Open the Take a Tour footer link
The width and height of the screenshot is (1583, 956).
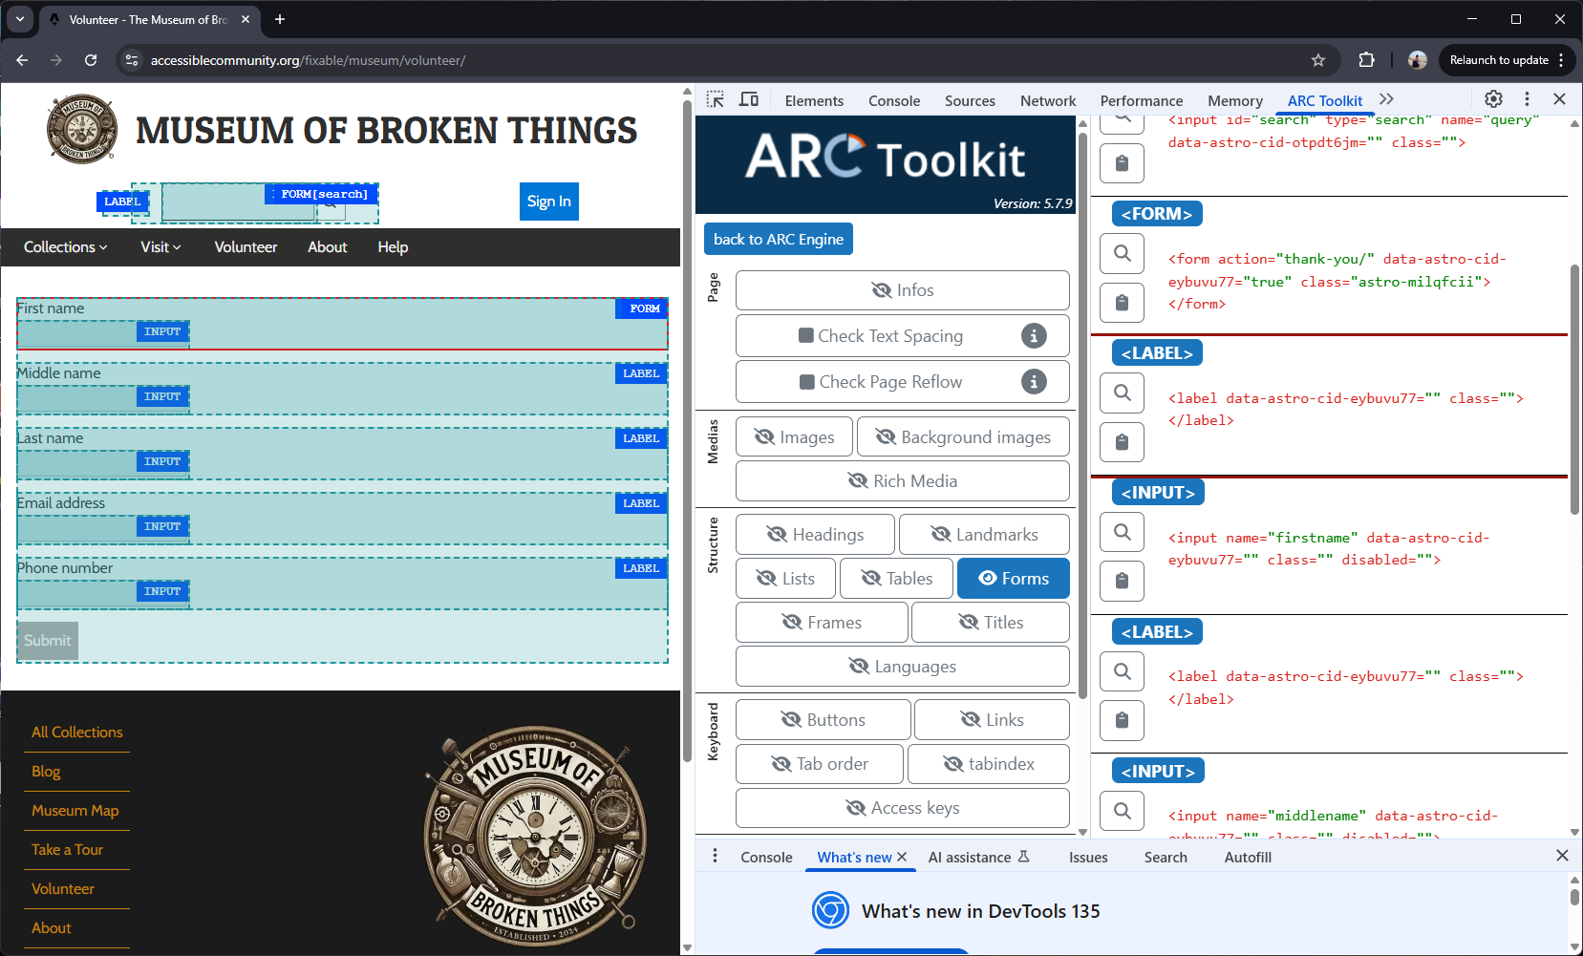[67, 850]
